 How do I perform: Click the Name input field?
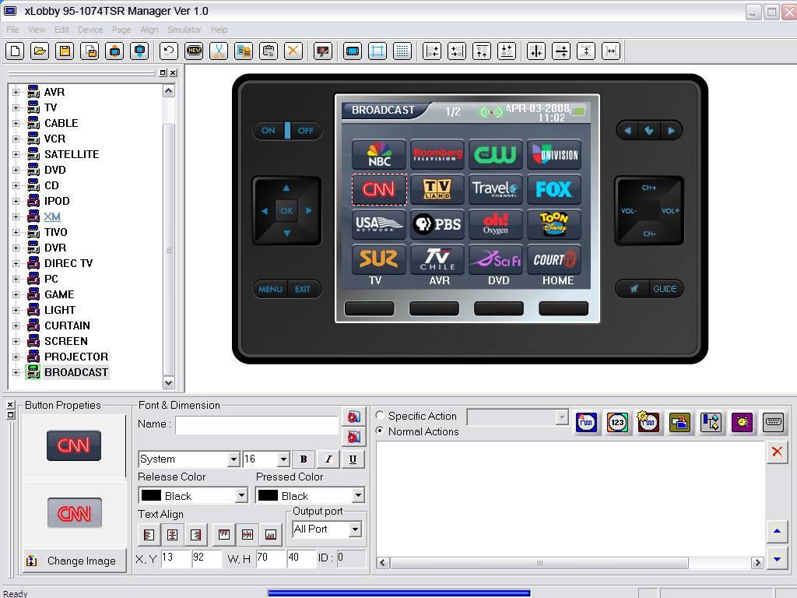pos(257,426)
